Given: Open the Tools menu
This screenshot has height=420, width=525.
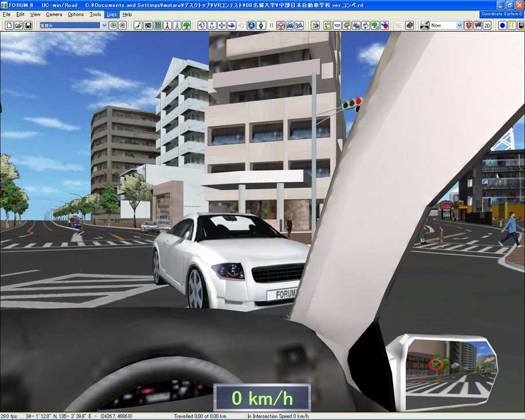Looking at the screenshot, I should point(95,14).
